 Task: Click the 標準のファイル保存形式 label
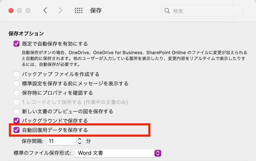click(x=42, y=153)
